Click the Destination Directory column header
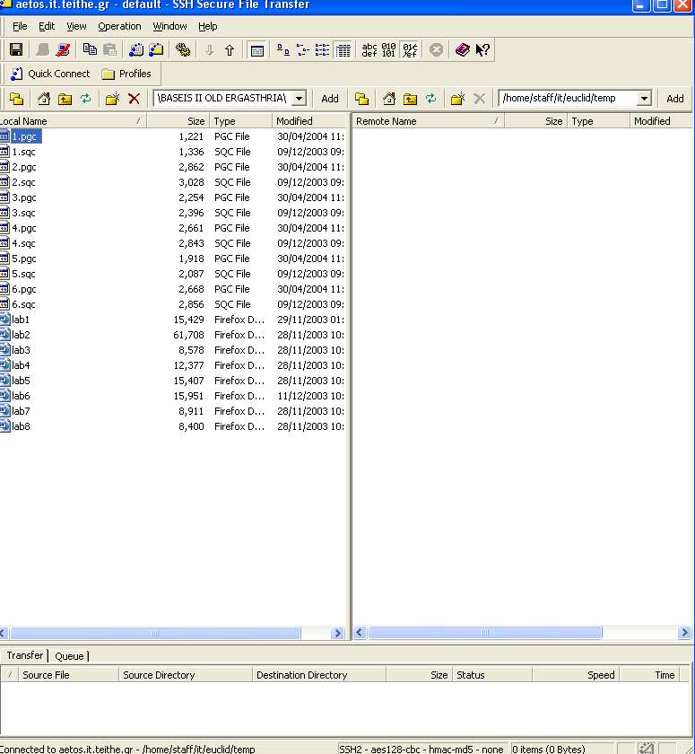 pyautogui.click(x=319, y=675)
